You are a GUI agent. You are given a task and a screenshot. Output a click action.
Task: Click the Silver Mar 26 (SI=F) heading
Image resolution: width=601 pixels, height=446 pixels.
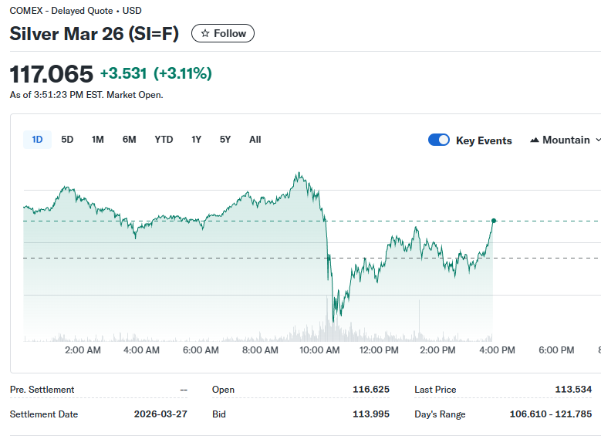coord(94,34)
